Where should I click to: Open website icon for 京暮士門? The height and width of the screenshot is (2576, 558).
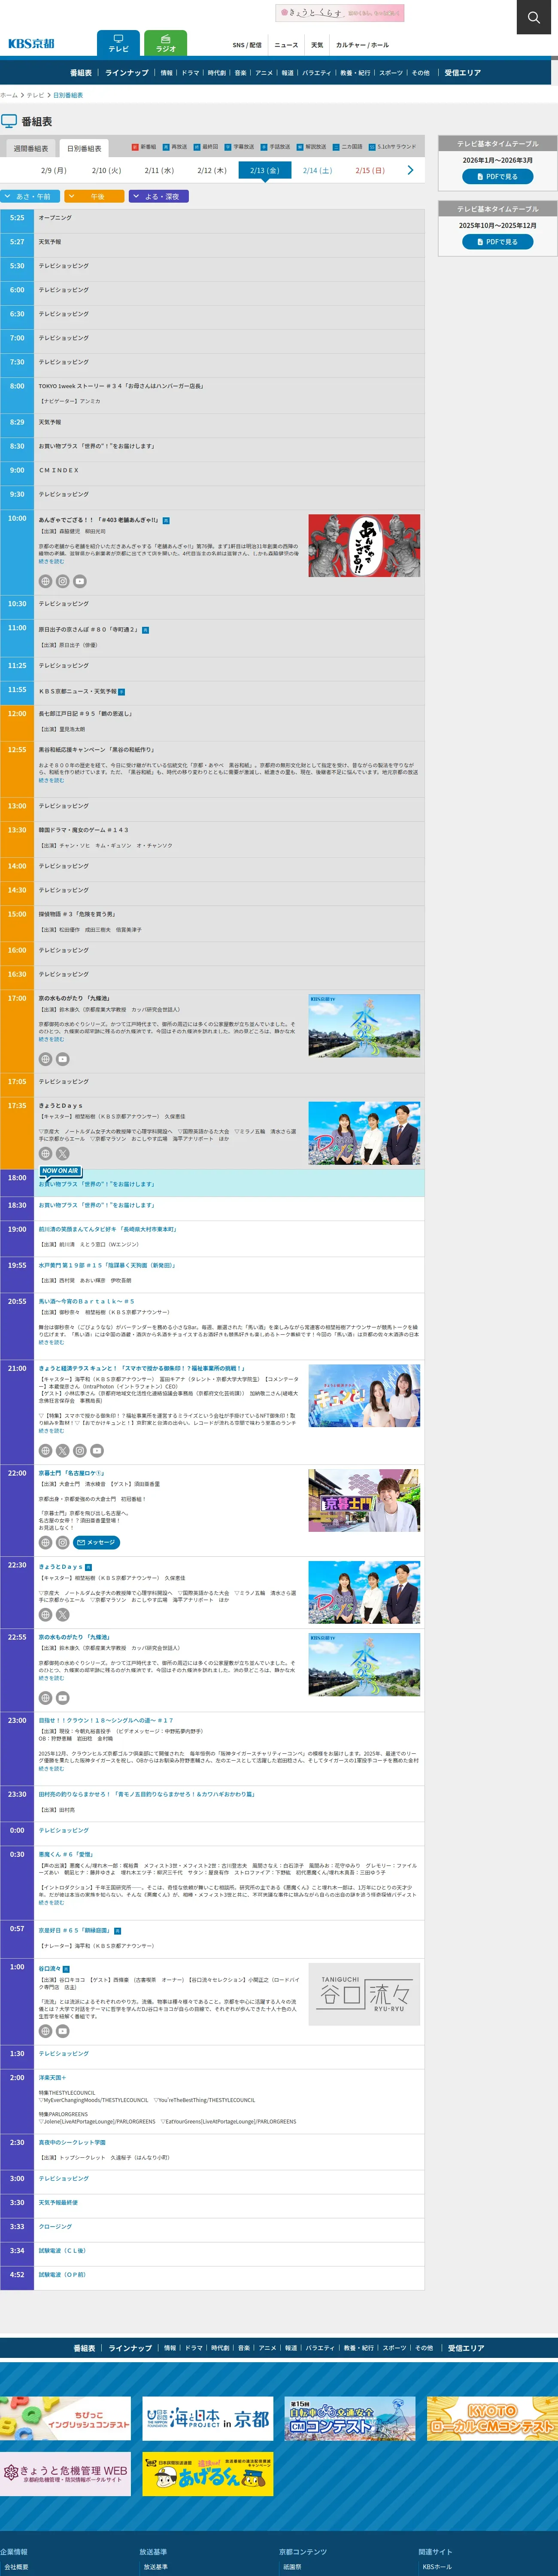[45, 1543]
